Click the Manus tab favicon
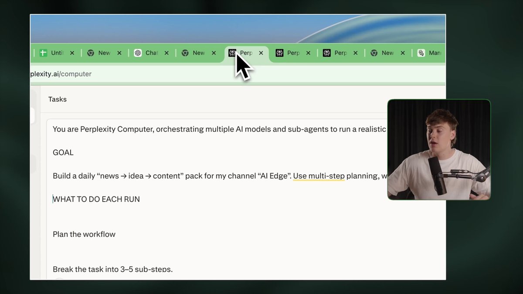This screenshot has height=294, width=523. 421,53
